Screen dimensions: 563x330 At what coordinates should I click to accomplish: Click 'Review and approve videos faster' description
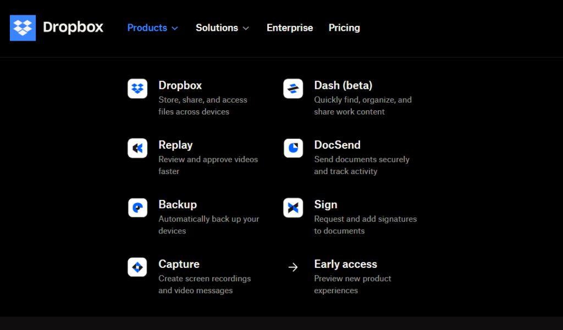(208, 165)
